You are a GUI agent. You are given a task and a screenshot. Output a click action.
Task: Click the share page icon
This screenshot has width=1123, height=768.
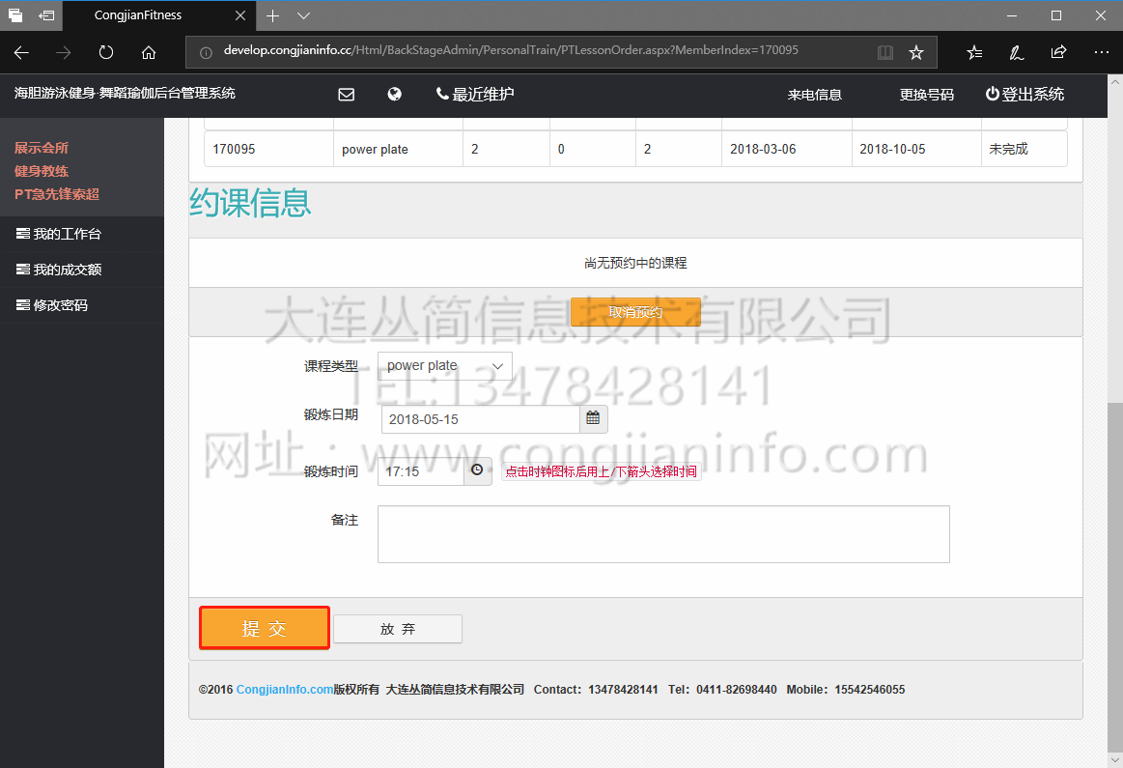click(x=1058, y=52)
